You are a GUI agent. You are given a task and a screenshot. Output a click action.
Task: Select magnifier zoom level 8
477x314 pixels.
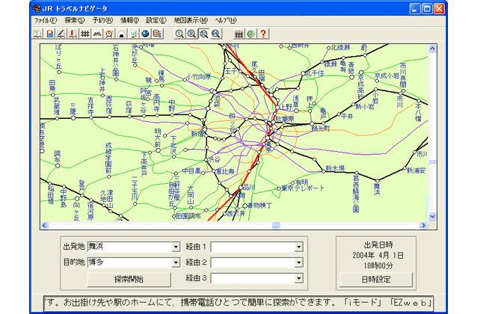[x=191, y=34]
